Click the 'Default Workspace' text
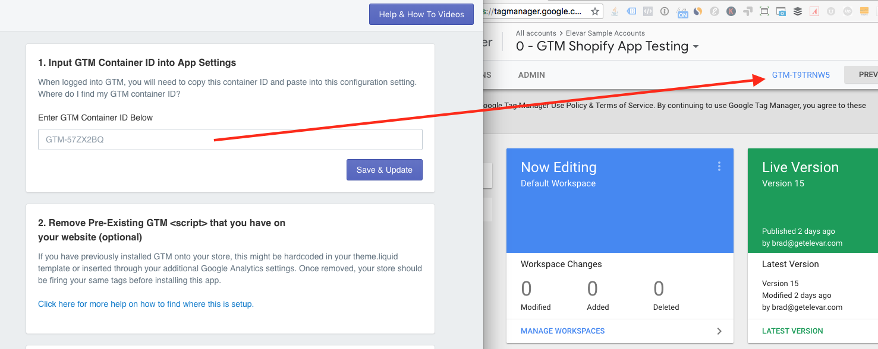This screenshot has width=878, height=349. [558, 183]
